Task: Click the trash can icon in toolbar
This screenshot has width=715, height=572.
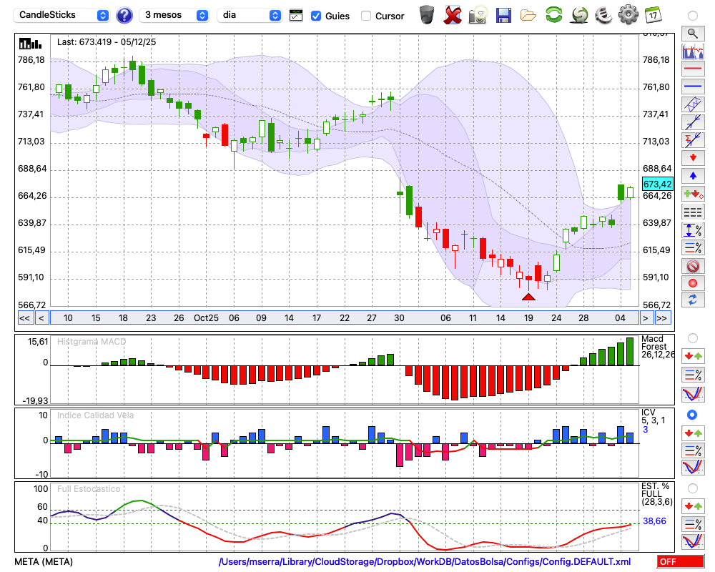Action: click(427, 14)
